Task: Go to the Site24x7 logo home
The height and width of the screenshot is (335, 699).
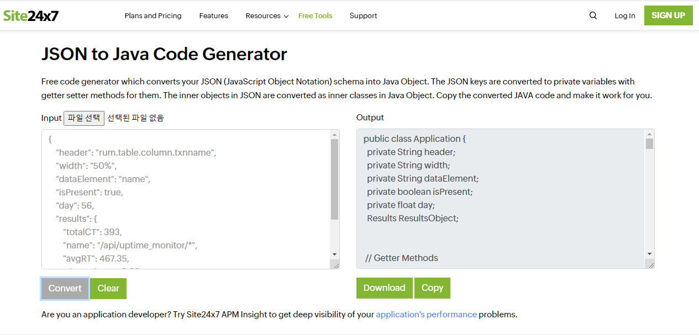Action: [x=31, y=15]
